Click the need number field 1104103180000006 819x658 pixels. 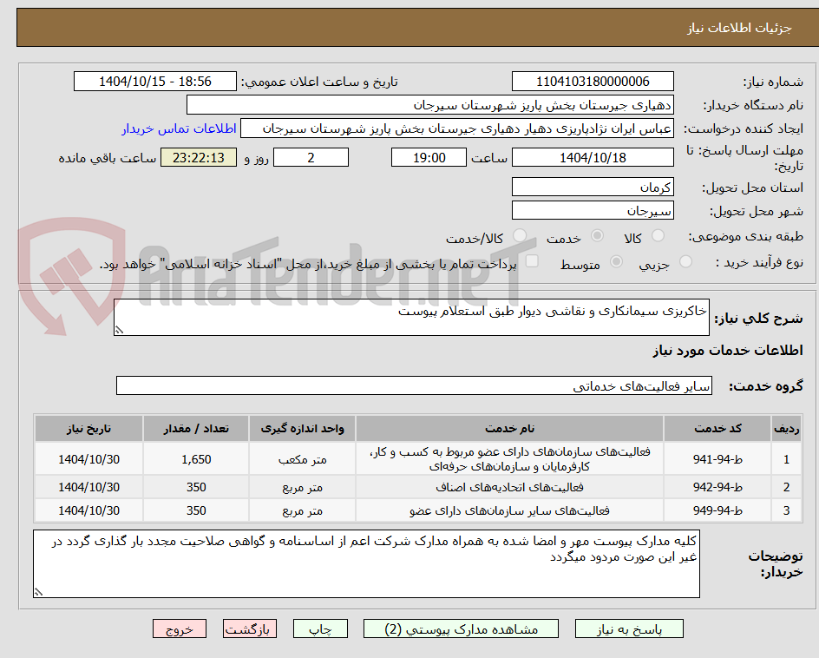point(593,82)
